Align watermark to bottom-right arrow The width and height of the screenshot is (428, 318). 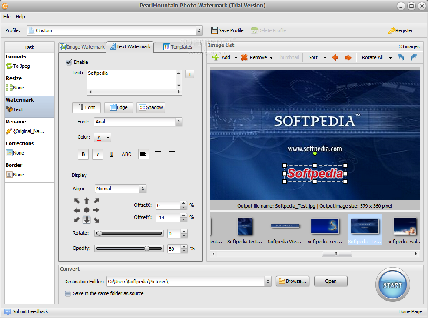pyautogui.click(x=96, y=220)
